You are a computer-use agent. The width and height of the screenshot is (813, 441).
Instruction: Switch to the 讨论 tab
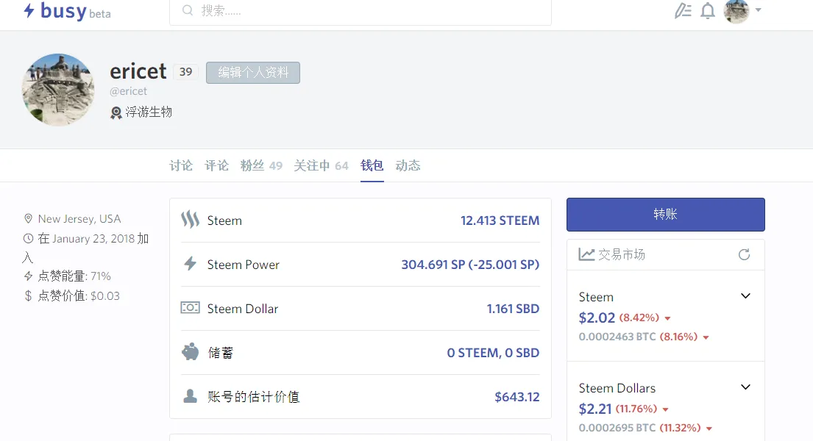[x=181, y=165]
